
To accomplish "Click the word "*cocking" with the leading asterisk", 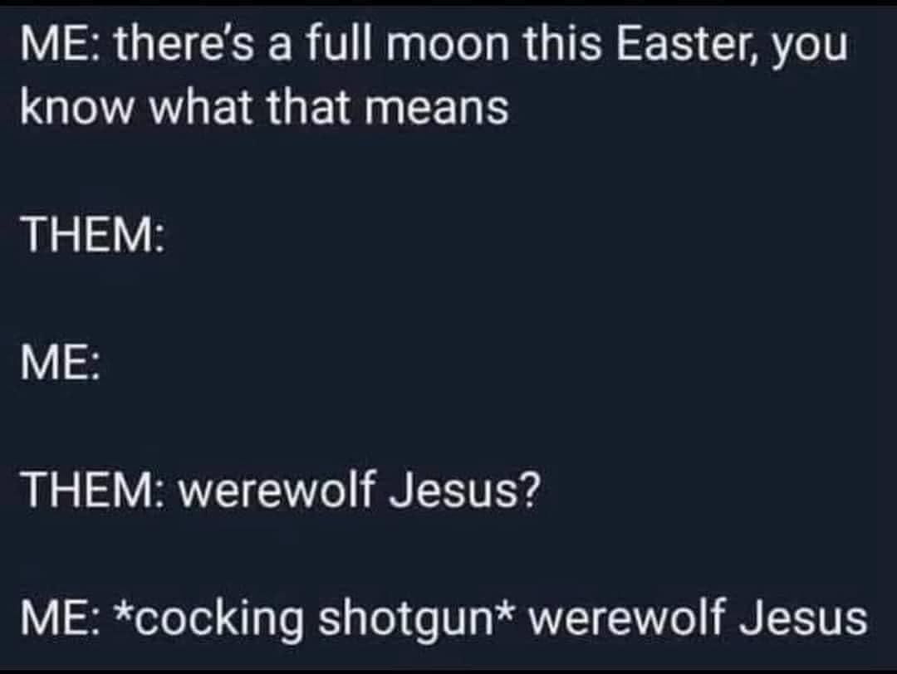I will point(208,620).
